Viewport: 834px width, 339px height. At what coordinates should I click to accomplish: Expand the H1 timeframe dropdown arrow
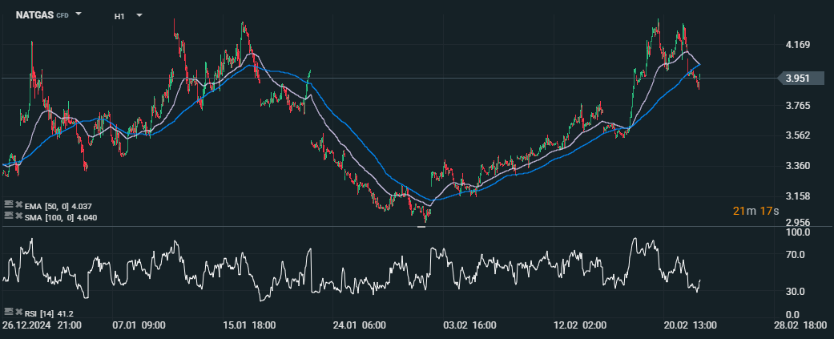(x=139, y=15)
